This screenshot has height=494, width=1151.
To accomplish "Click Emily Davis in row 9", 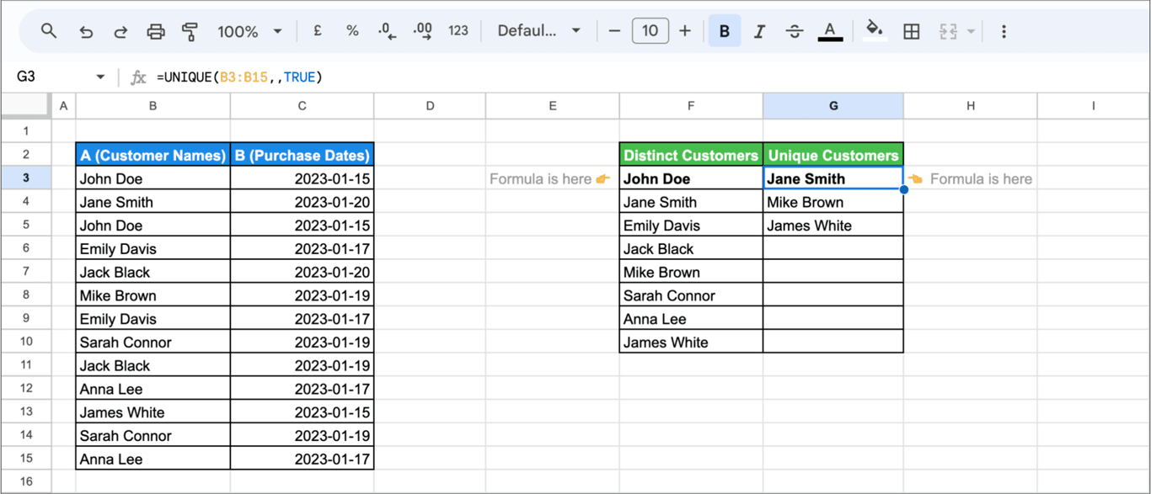I will 153,319.
